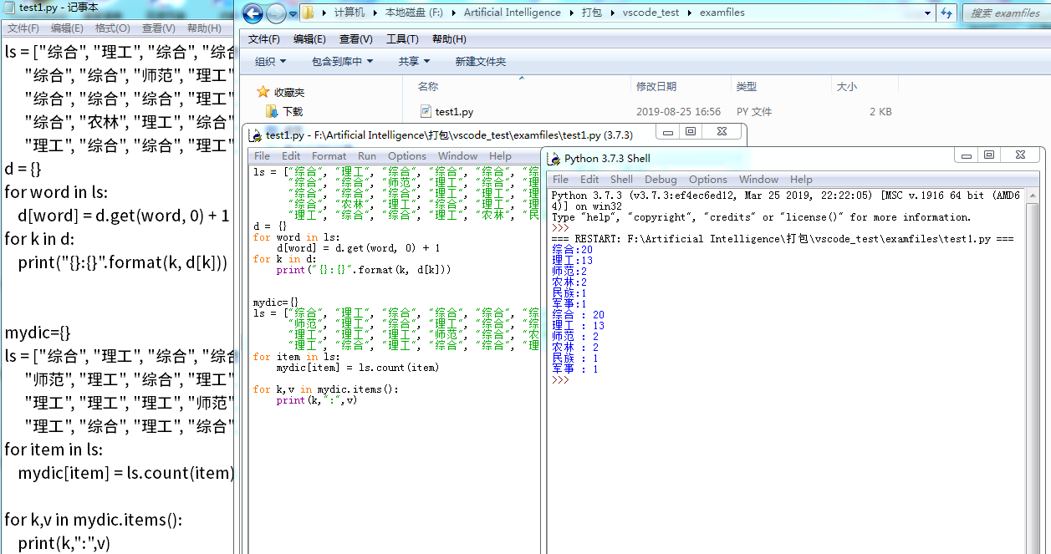Open the 组织 dropdown in Explorer toolbar
The image size is (1051, 554).
click(x=269, y=61)
